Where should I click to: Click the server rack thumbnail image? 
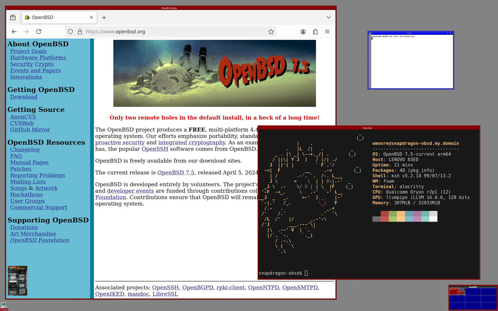17,281
